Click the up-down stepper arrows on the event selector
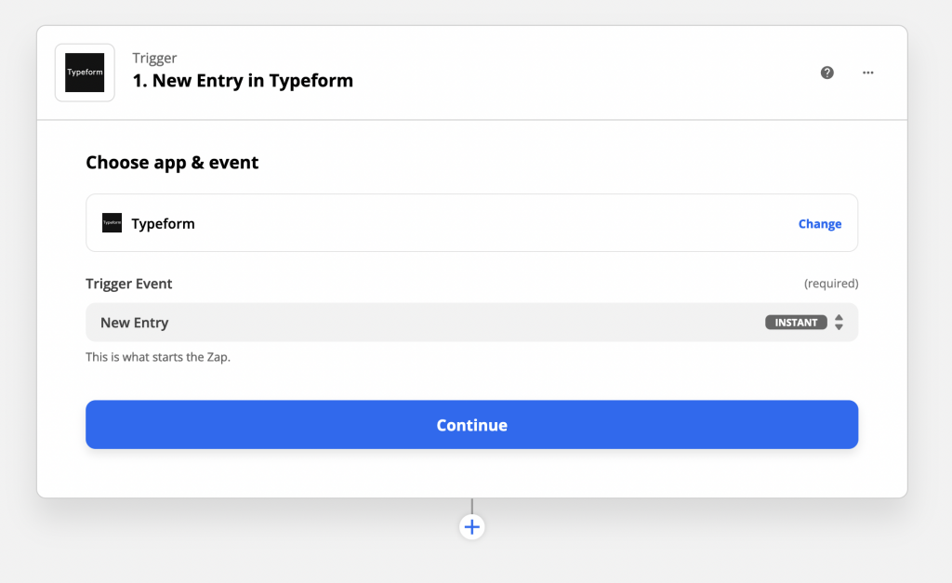Screen dimensions: 952x583 tap(839, 322)
